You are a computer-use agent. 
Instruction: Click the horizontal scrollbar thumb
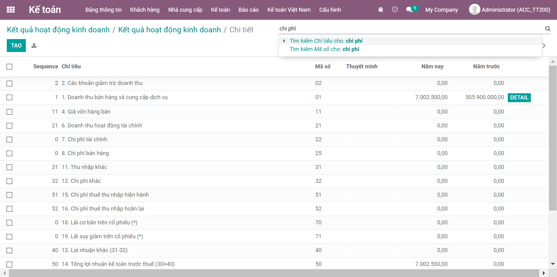pyautogui.click(x=274, y=273)
